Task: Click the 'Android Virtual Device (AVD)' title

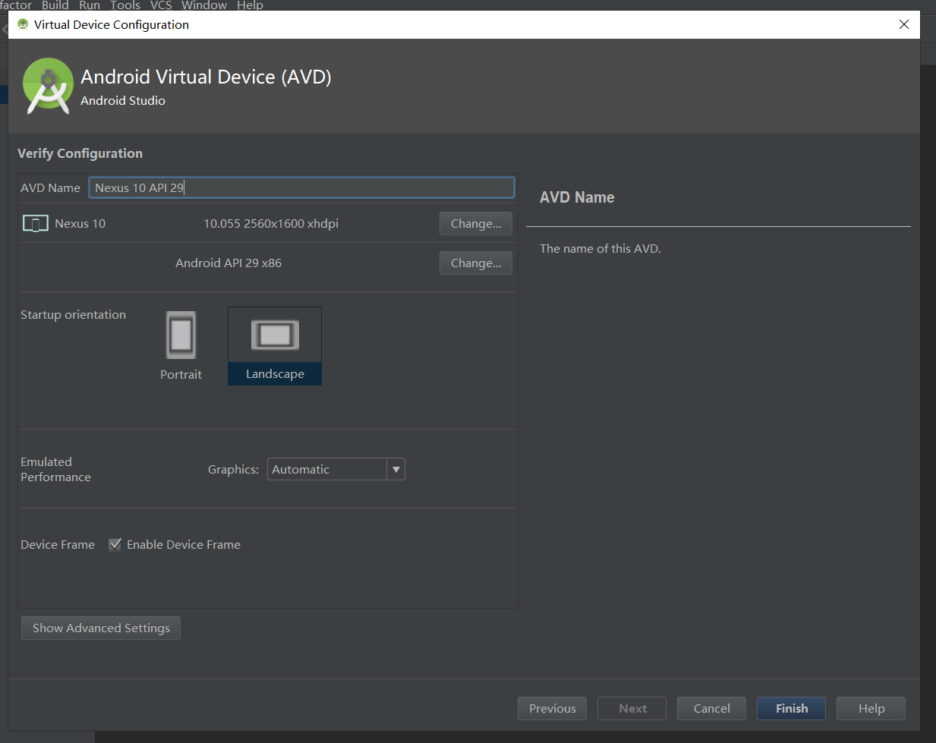Action: (206, 77)
